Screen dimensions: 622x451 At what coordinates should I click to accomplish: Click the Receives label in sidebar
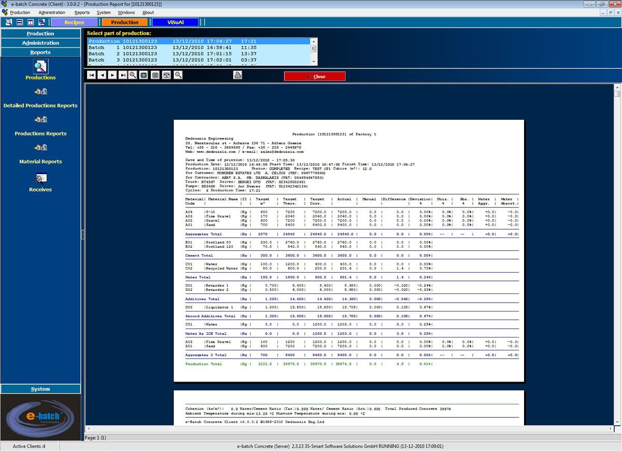[x=40, y=190]
